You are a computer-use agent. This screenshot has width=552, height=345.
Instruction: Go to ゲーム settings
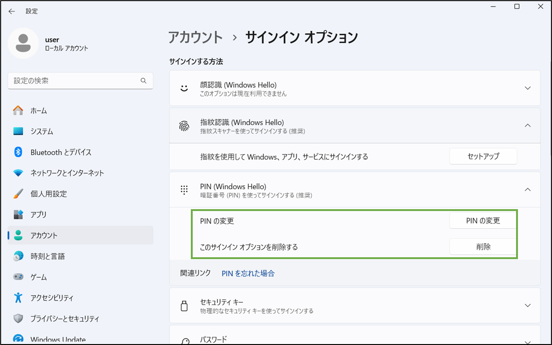[80, 277]
